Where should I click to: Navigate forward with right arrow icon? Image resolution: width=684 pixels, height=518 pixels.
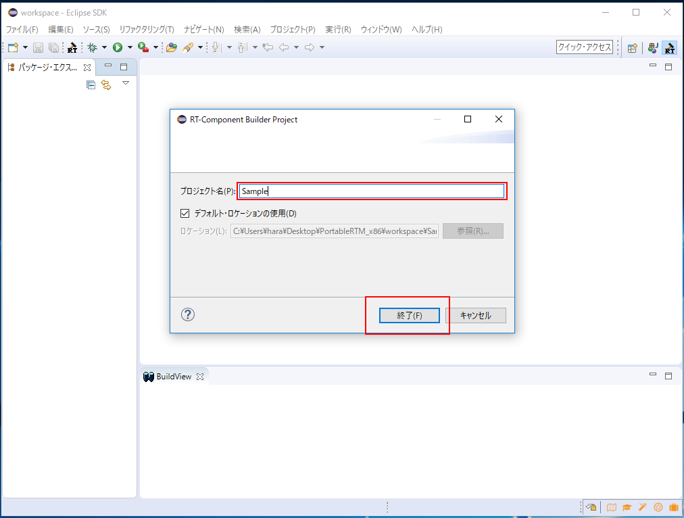tap(310, 47)
